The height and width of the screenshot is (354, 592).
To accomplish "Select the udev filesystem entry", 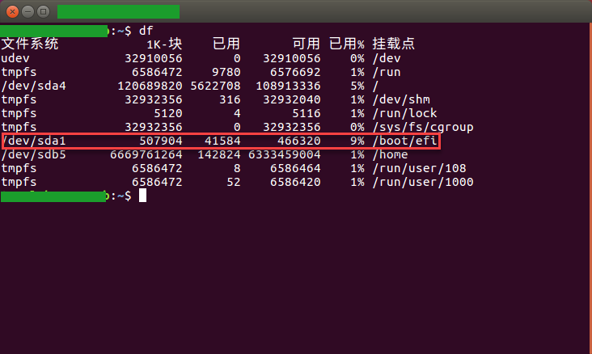I will tap(15, 58).
